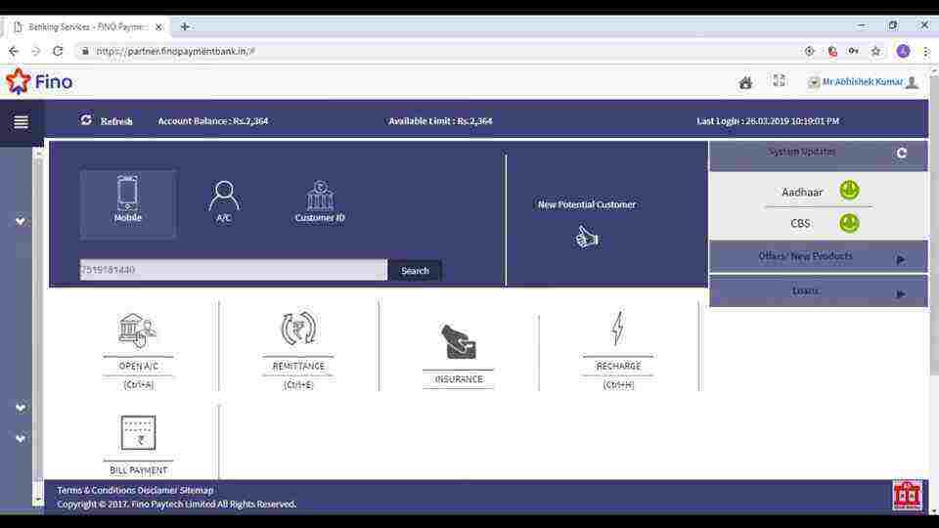Viewport: 939px width, 528px height.
Task: Select Mobile search mode
Action: 127,202
